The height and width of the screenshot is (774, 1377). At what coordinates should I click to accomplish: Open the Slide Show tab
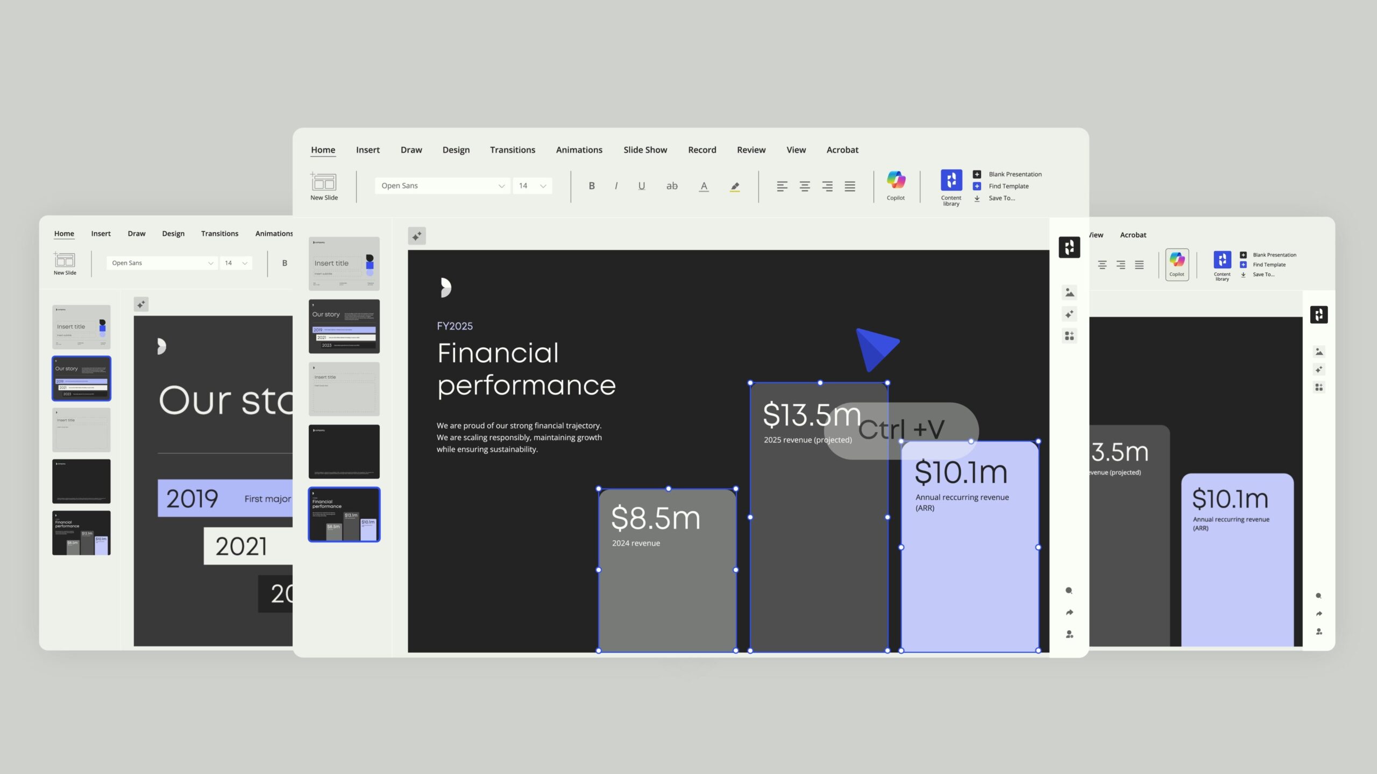pyautogui.click(x=645, y=149)
